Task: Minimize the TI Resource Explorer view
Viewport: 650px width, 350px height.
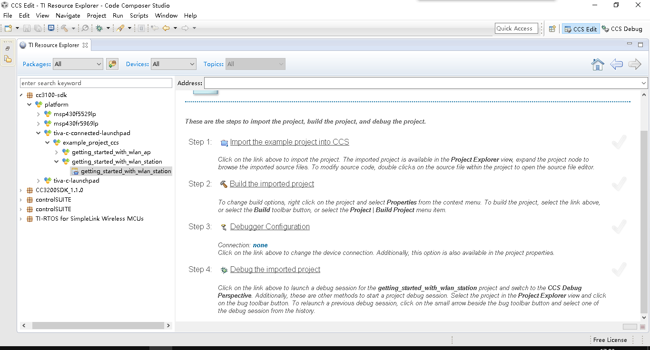Action: coord(630,44)
